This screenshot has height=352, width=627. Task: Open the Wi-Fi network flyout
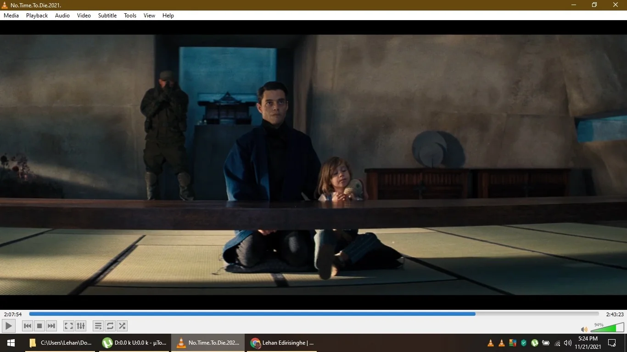557,343
